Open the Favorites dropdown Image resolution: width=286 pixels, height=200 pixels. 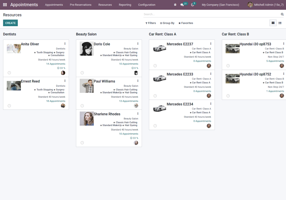pos(186,23)
